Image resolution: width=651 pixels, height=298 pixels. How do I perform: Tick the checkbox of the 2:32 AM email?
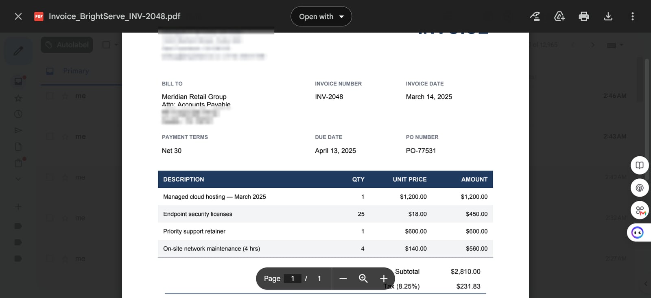pos(50,218)
